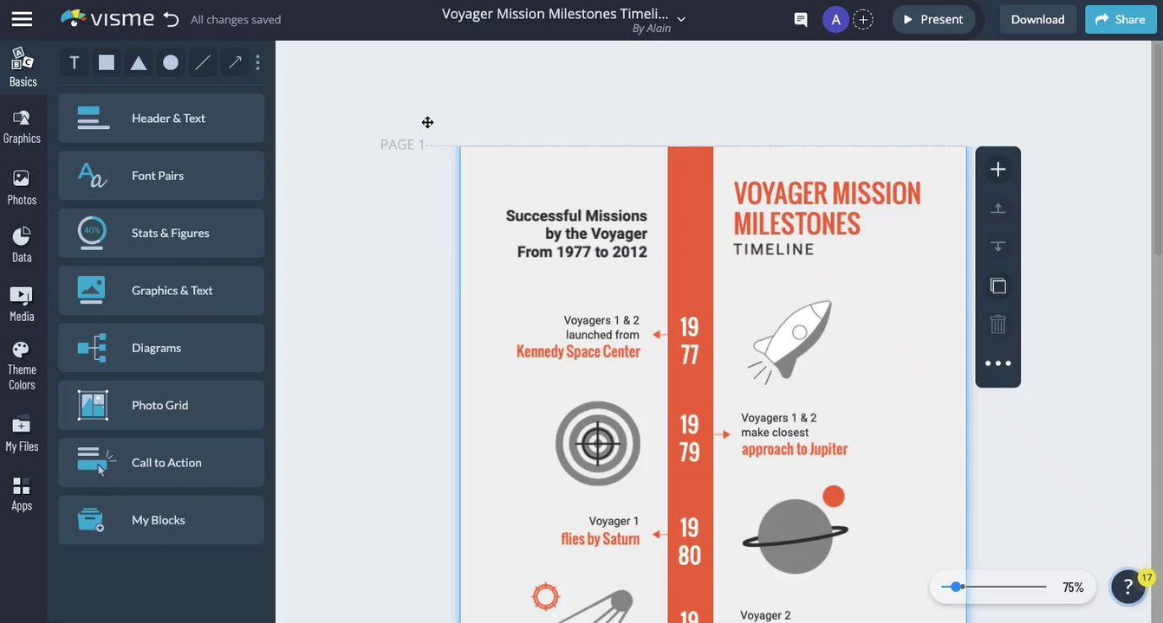The image size is (1163, 623).
Task: Choose the Font Pairs block
Action: point(161,176)
